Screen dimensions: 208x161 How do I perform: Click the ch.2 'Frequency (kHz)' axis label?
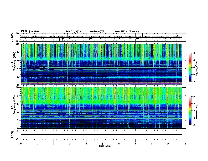coord(14,105)
